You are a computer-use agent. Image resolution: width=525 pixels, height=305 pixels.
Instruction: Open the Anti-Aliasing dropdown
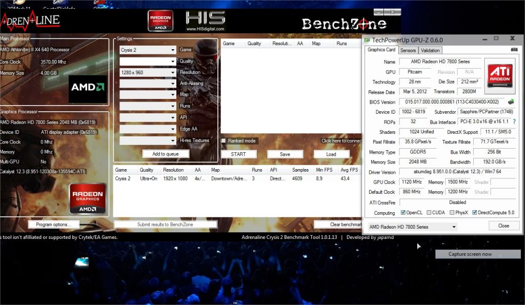pos(148,84)
